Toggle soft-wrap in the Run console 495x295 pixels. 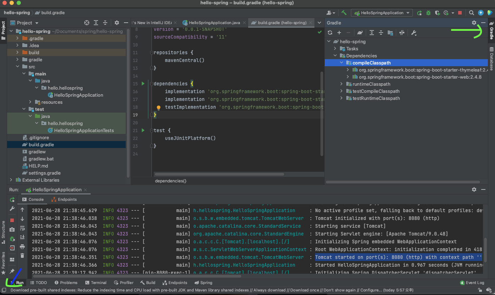pyautogui.click(x=22, y=228)
